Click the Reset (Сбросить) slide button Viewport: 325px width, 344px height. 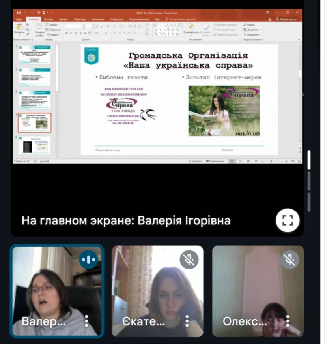coord(53,30)
